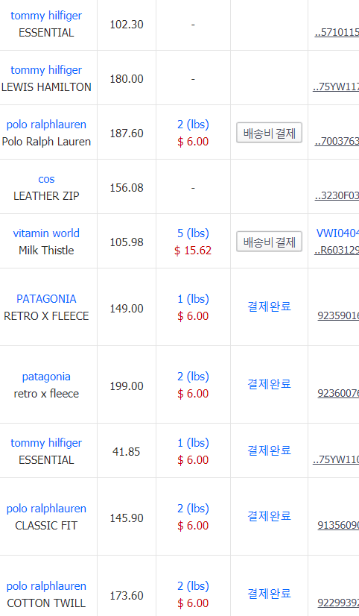Click the $ 15.62 shipping fee
Image resolution: width=359 pixels, height=616 pixels.
pos(193,251)
